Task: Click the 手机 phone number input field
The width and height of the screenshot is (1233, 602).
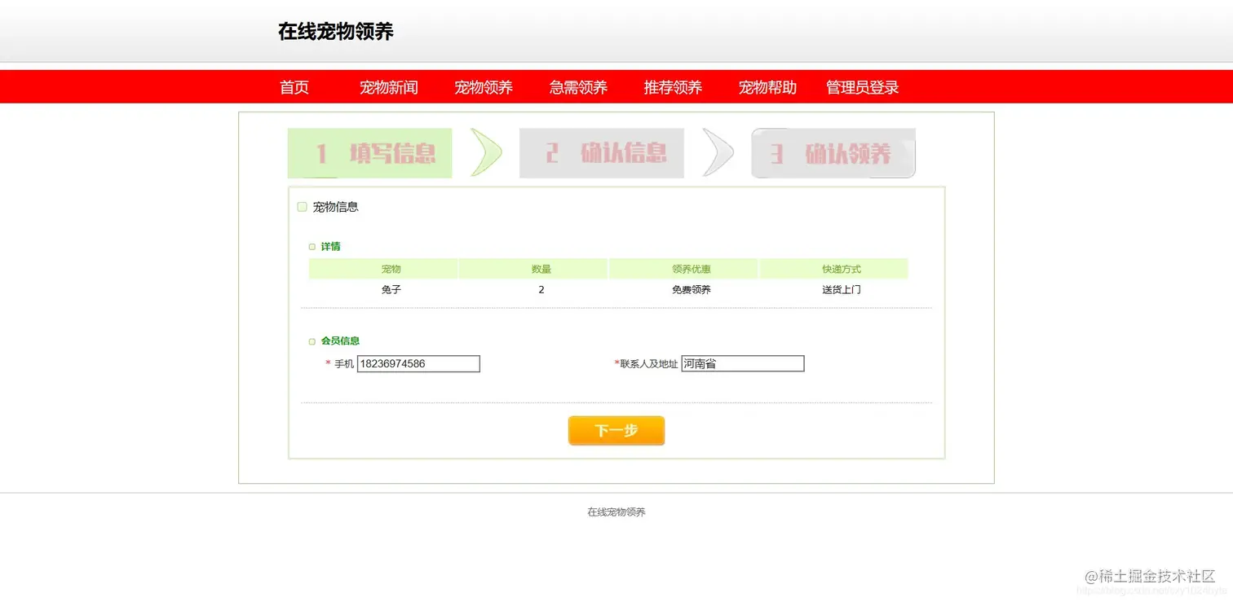Action: point(418,363)
